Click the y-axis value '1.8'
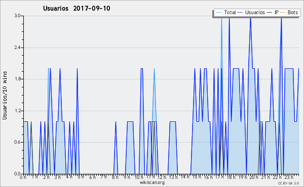This screenshot has width=304, height=187. 17,79
